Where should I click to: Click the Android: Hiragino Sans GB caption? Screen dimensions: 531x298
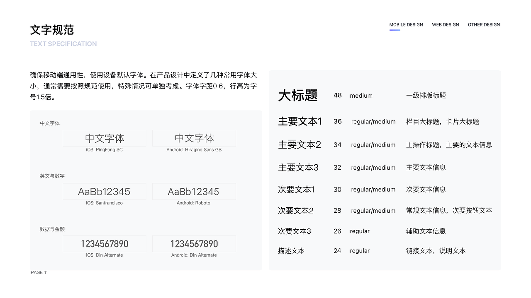coord(194,150)
